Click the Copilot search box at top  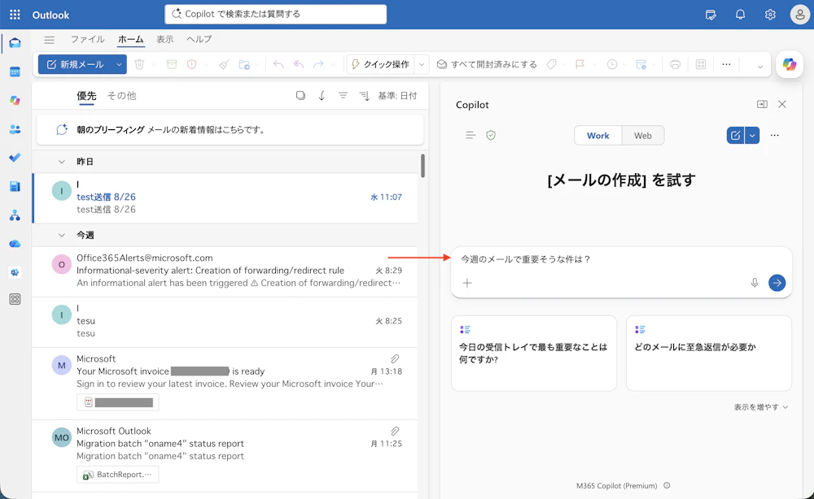(x=276, y=14)
